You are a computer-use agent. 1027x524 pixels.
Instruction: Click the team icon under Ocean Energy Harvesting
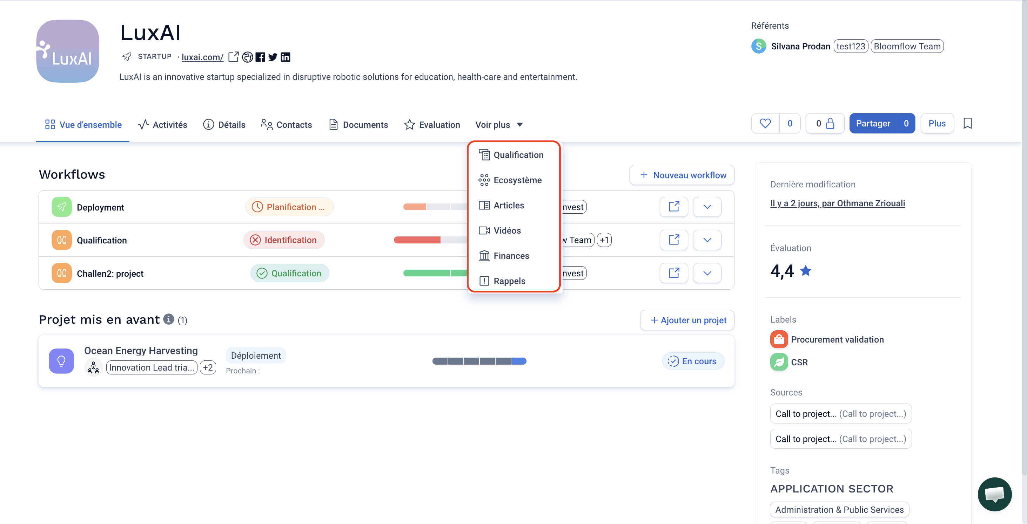(x=93, y=367)
